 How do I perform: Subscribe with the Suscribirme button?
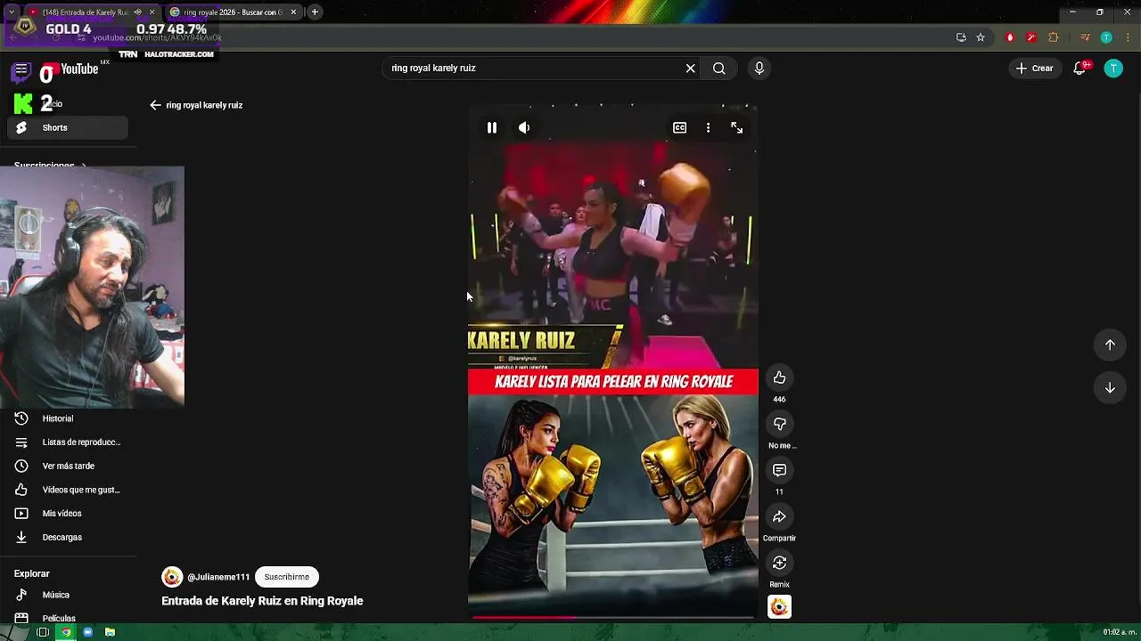click(x=286, y=577)
